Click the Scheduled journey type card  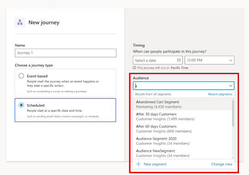(x=65, y=110)
